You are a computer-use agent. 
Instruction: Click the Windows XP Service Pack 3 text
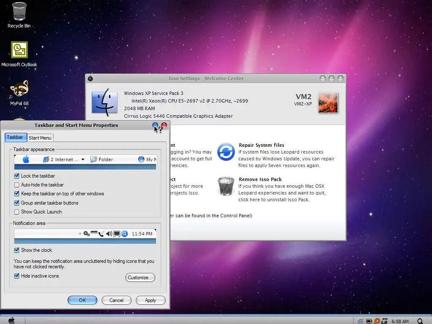pos(154,93)
